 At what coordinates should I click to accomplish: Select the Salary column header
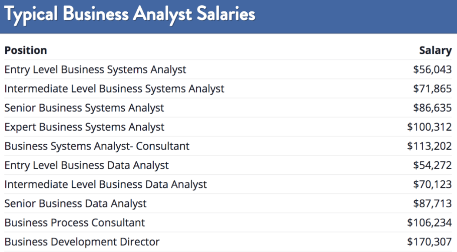click(435, 51)
